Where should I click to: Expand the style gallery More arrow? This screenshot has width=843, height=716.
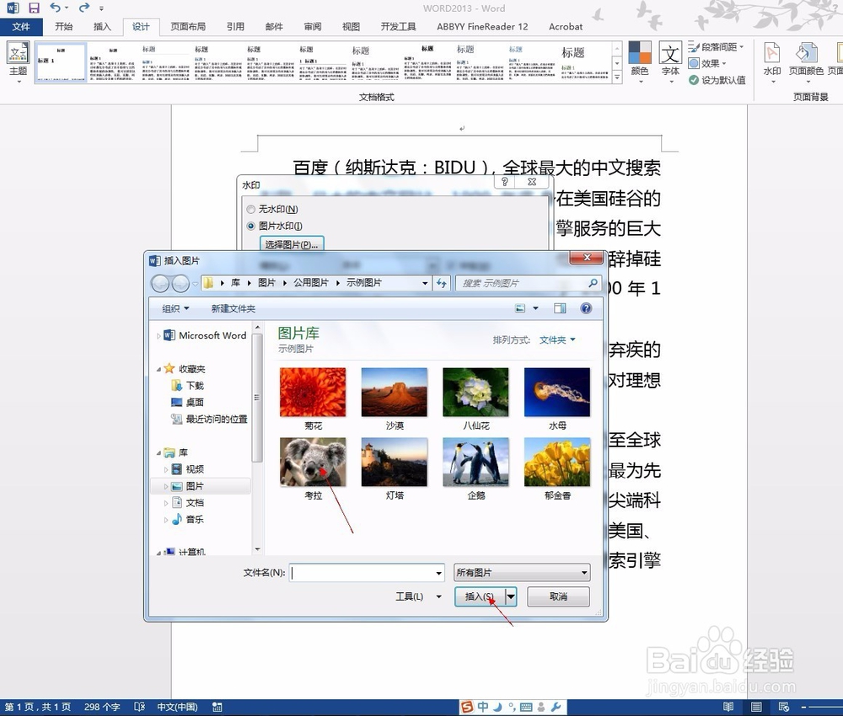coord(617,77)
